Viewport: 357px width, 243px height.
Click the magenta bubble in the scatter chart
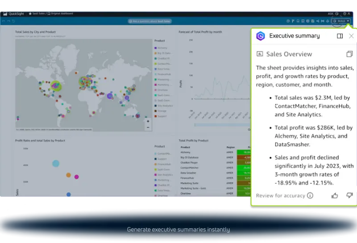tap(76, 177)
